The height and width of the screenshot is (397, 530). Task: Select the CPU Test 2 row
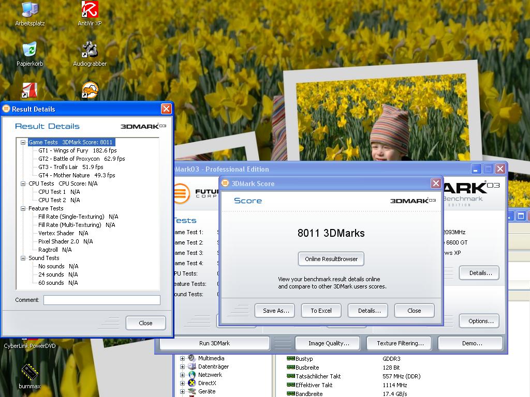point(59,200)
